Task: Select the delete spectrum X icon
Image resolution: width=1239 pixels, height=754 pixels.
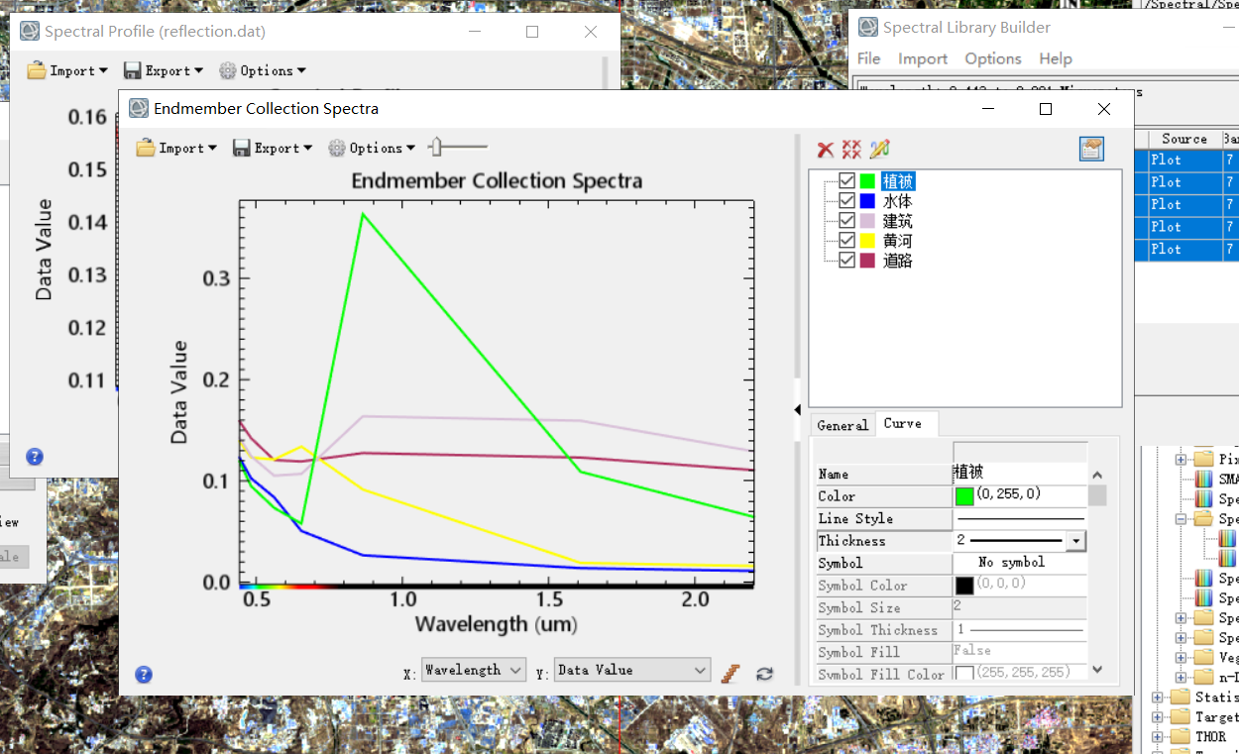Action: tap(826, 149)
